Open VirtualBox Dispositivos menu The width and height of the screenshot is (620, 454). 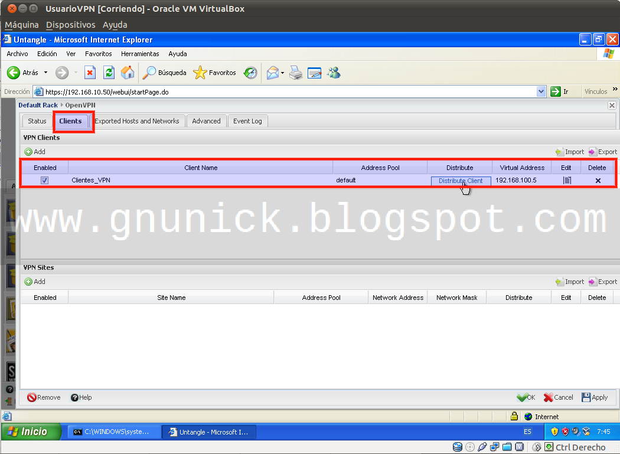pos(71,25)
